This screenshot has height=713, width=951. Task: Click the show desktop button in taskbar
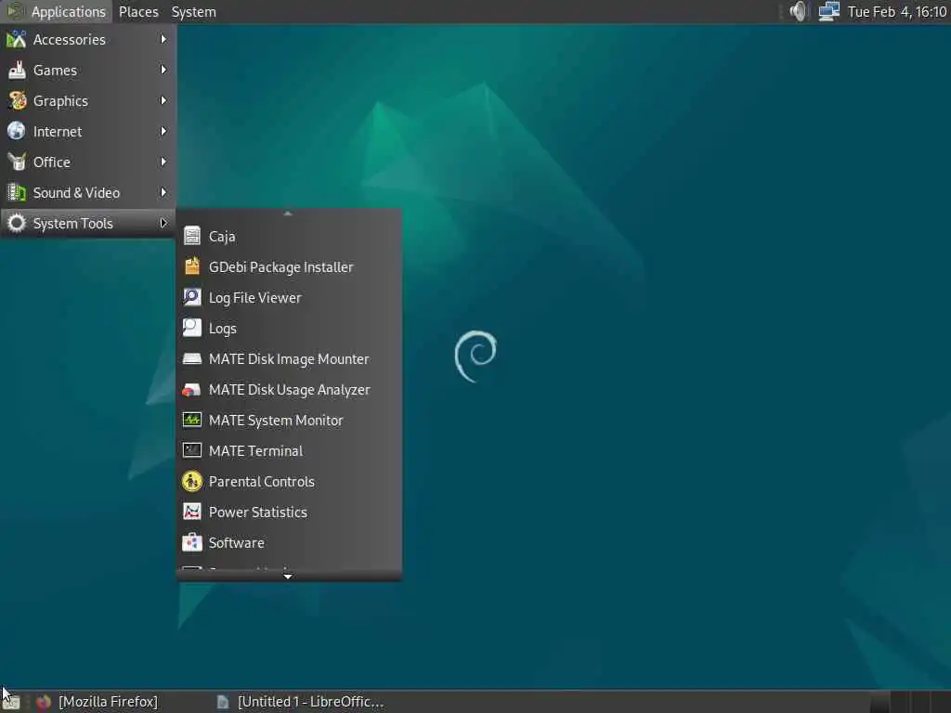pyautogui.click(x=12, y=702)
